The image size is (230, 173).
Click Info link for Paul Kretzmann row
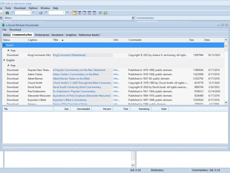coord(116,91)
